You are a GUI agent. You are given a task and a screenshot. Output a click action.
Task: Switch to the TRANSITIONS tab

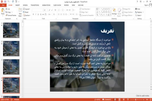pyautogui.click(x=35, y=5)
